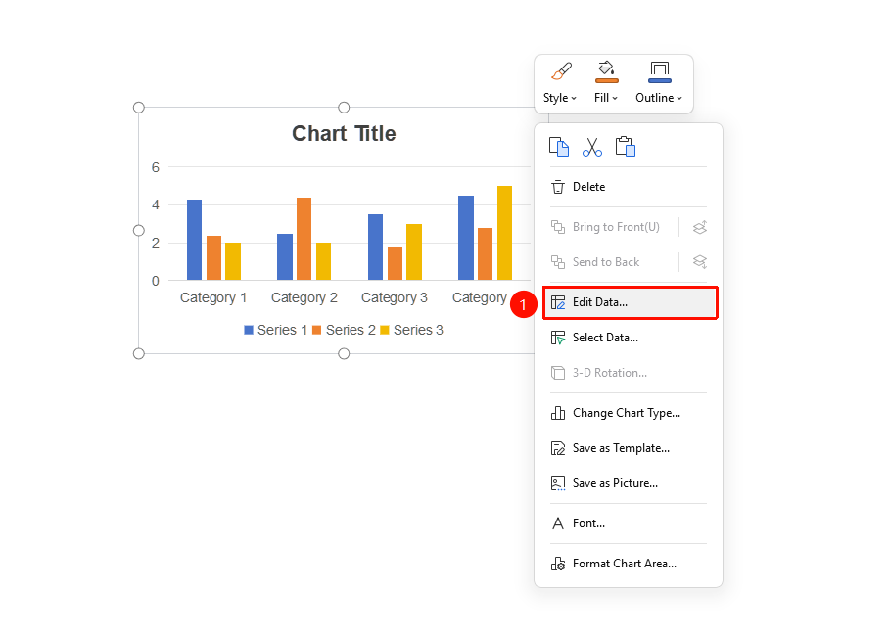Image resolution: width=889 pixels, height=634 pixels.
Task: Choose Change Chart Type... option
Action: 629,413
